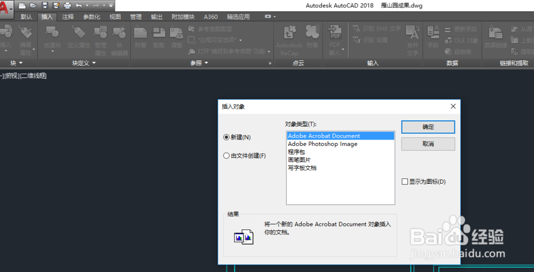Open the 参照 panel dialog launcher arrow
The width and height of the screenshot is (534, 272).
(x=270, y=63)
